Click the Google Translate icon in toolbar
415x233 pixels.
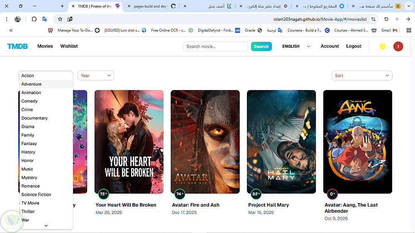pyautogui.click(x=45, y=19)
